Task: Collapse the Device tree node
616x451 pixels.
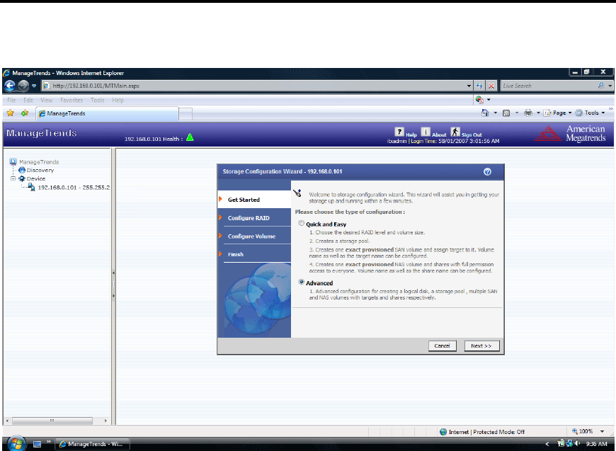Action: 14,178
